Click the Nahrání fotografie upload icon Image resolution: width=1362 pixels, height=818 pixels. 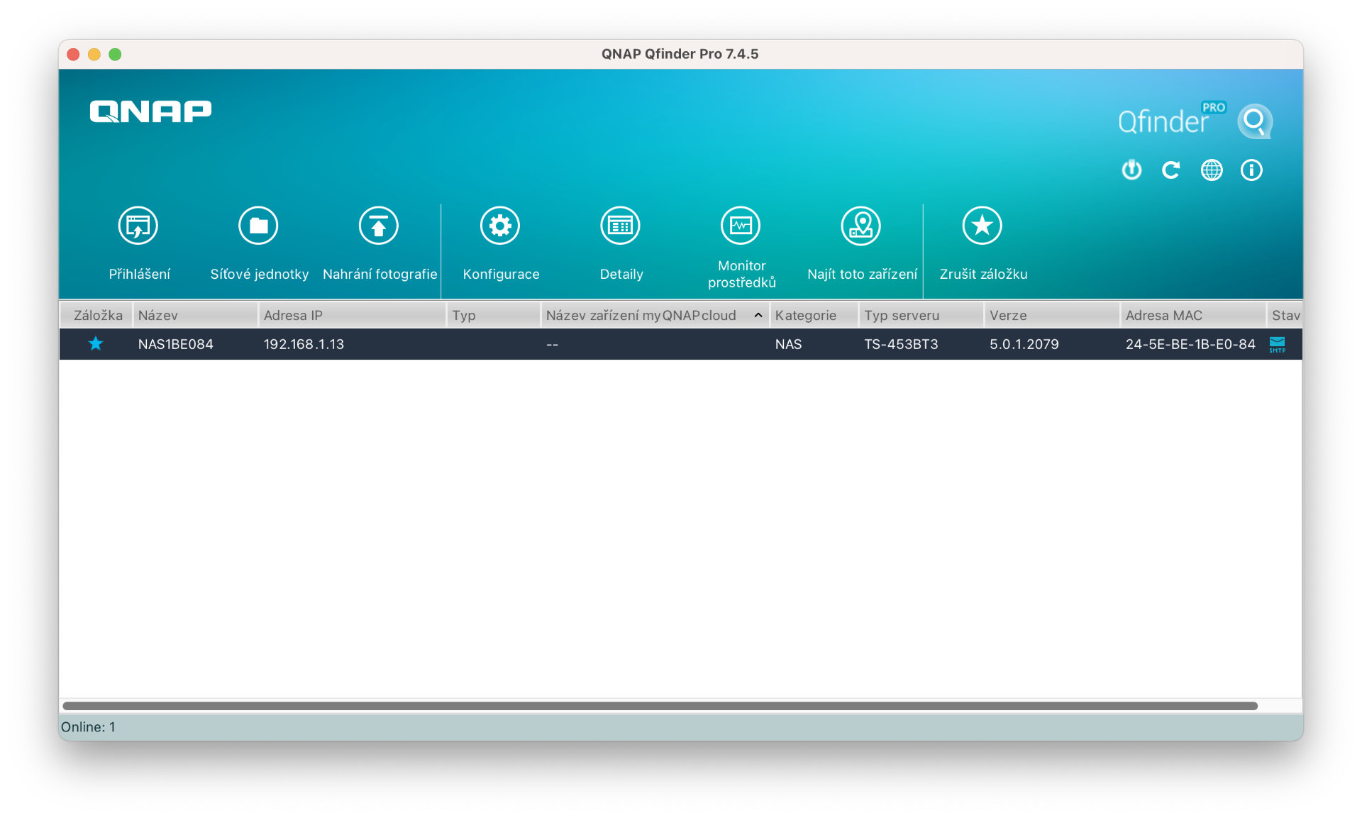tap(379, 226)
